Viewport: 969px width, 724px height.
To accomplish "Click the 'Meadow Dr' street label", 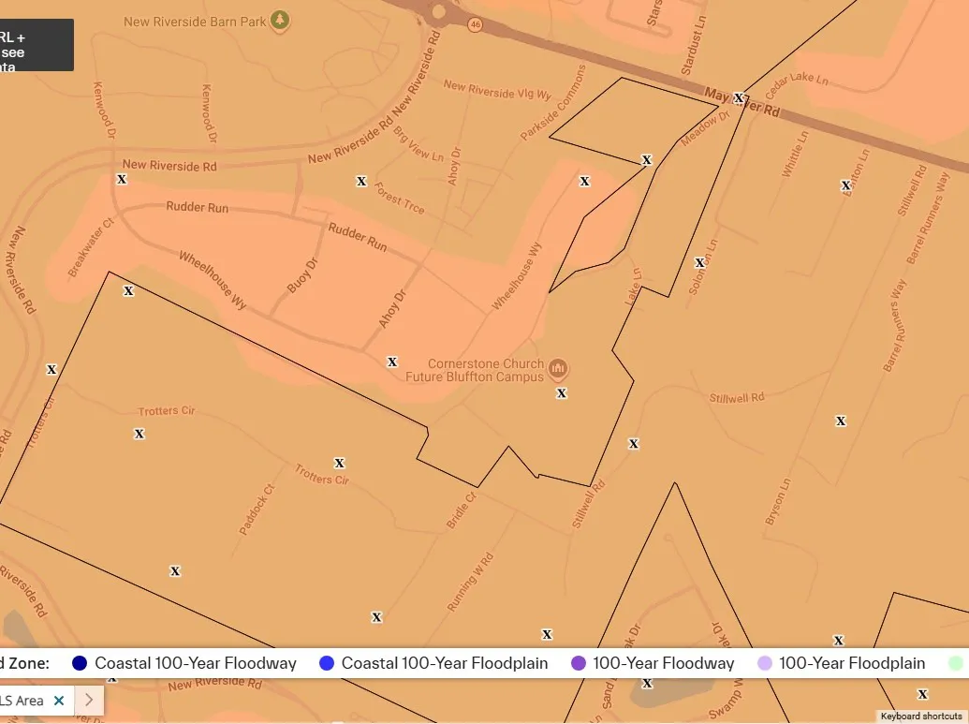I will click(x=706, y=128).
